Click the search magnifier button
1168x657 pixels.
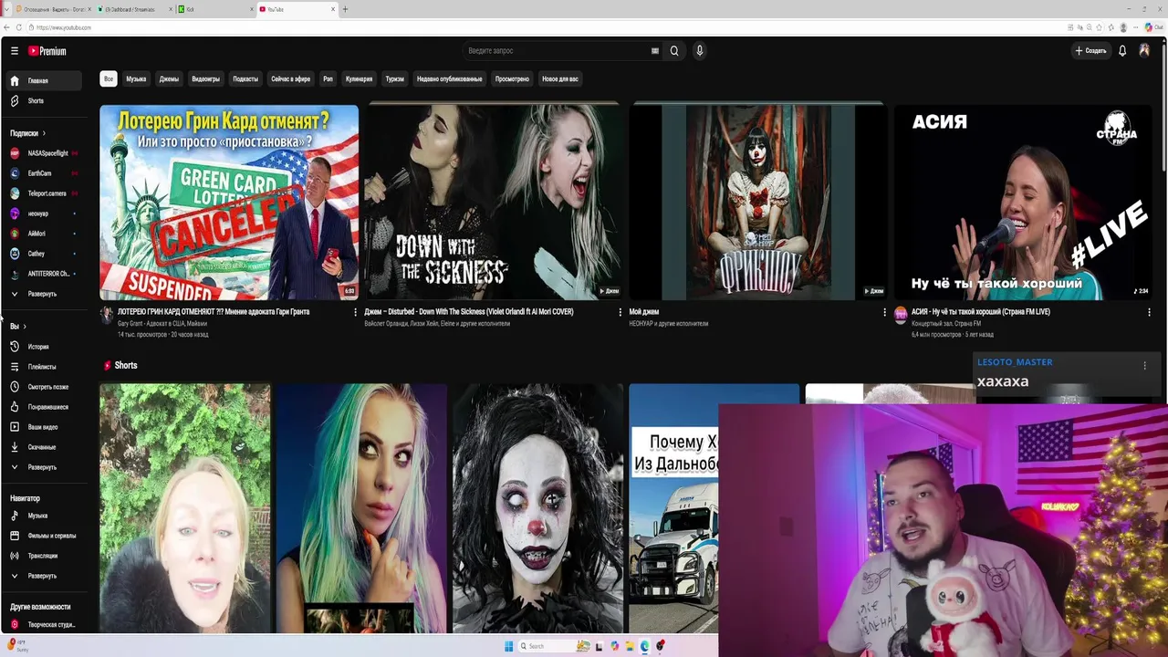pyautogui.click(x=674, y=51)
